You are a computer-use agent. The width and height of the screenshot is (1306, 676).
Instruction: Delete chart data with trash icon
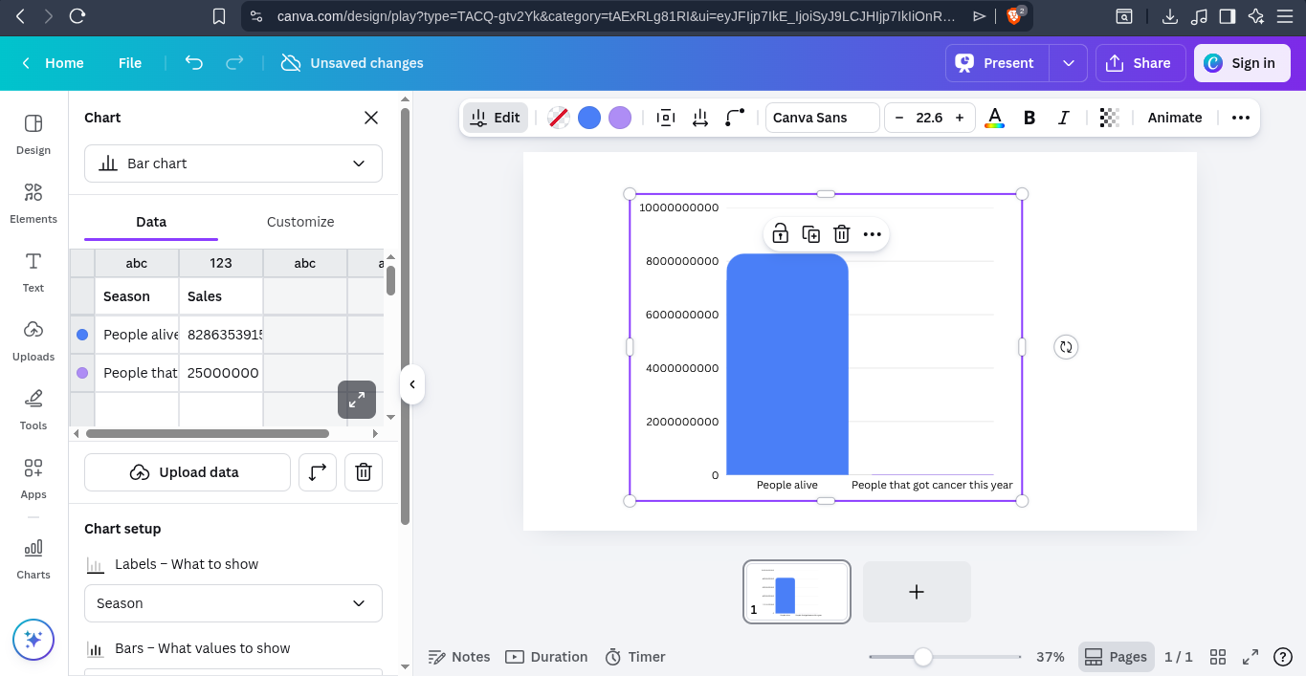(364, 472)
